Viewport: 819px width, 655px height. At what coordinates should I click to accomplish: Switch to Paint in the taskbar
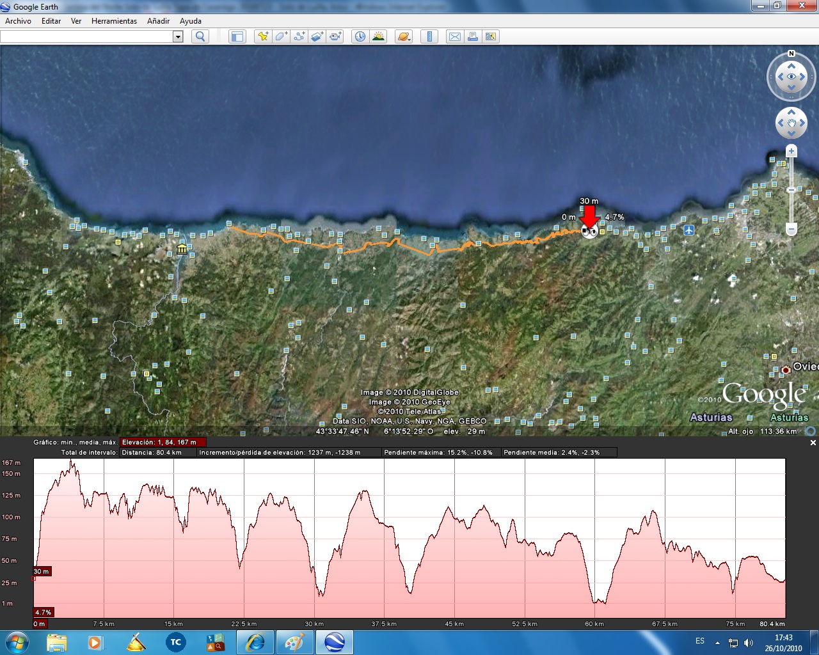[x=294, y=642]
